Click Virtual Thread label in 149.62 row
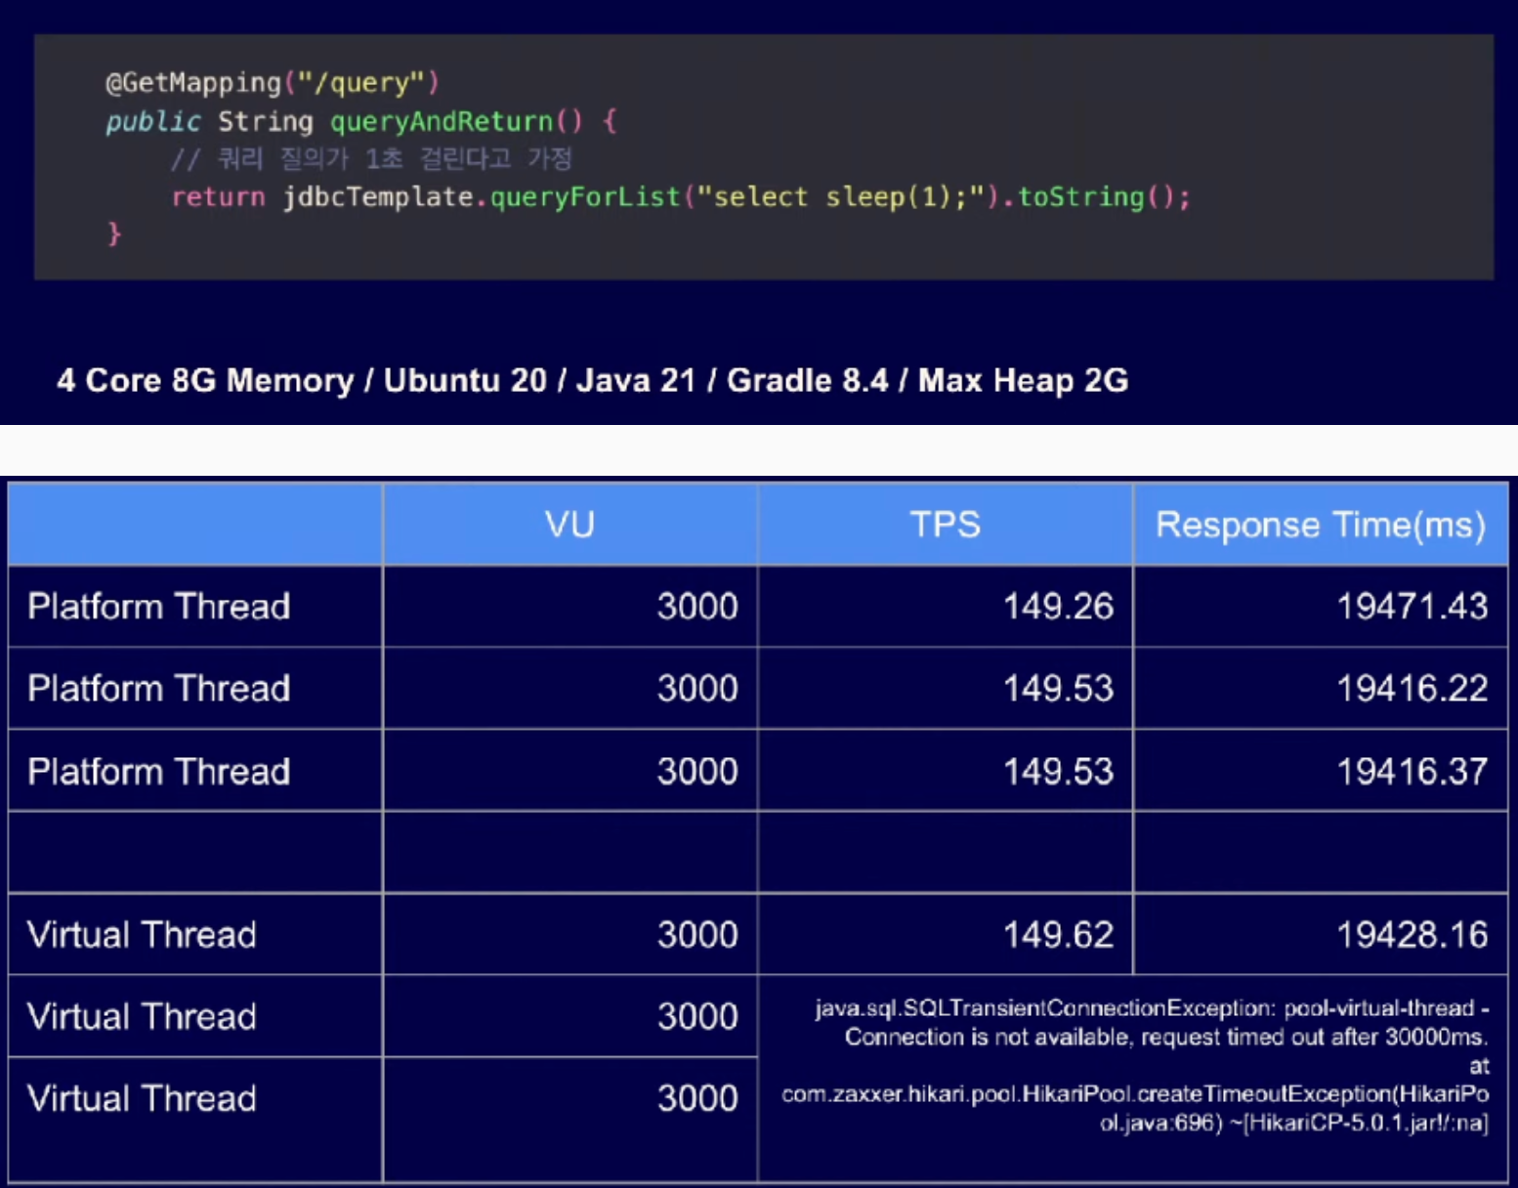The image size is (1518, 1188). pos(142,935)
